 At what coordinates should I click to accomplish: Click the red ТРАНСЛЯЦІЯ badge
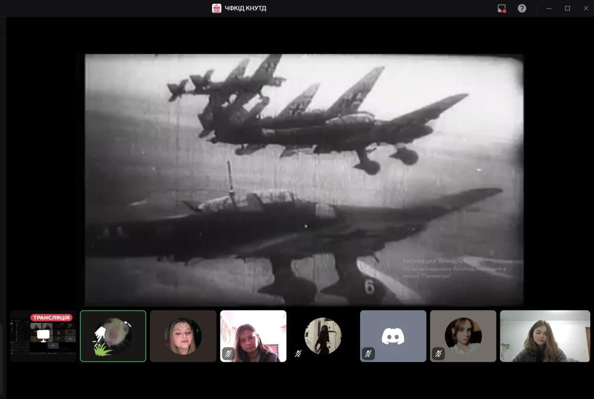pos(52,318)
